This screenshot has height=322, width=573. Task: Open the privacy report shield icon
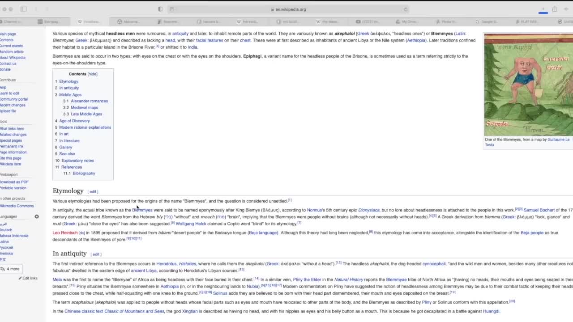pyautogui.click(x=160, y=9)
